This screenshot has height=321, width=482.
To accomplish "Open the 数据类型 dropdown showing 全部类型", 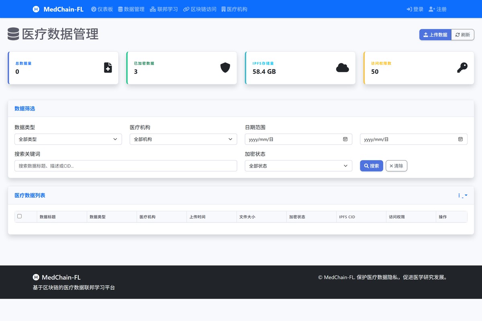I will [x=68, y=139].
